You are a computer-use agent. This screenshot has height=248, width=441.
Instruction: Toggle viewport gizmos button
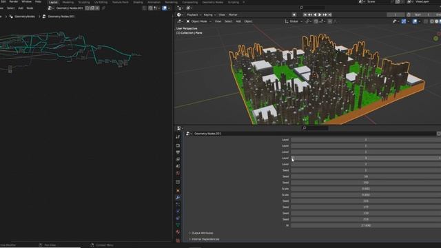tap(404, 21)
